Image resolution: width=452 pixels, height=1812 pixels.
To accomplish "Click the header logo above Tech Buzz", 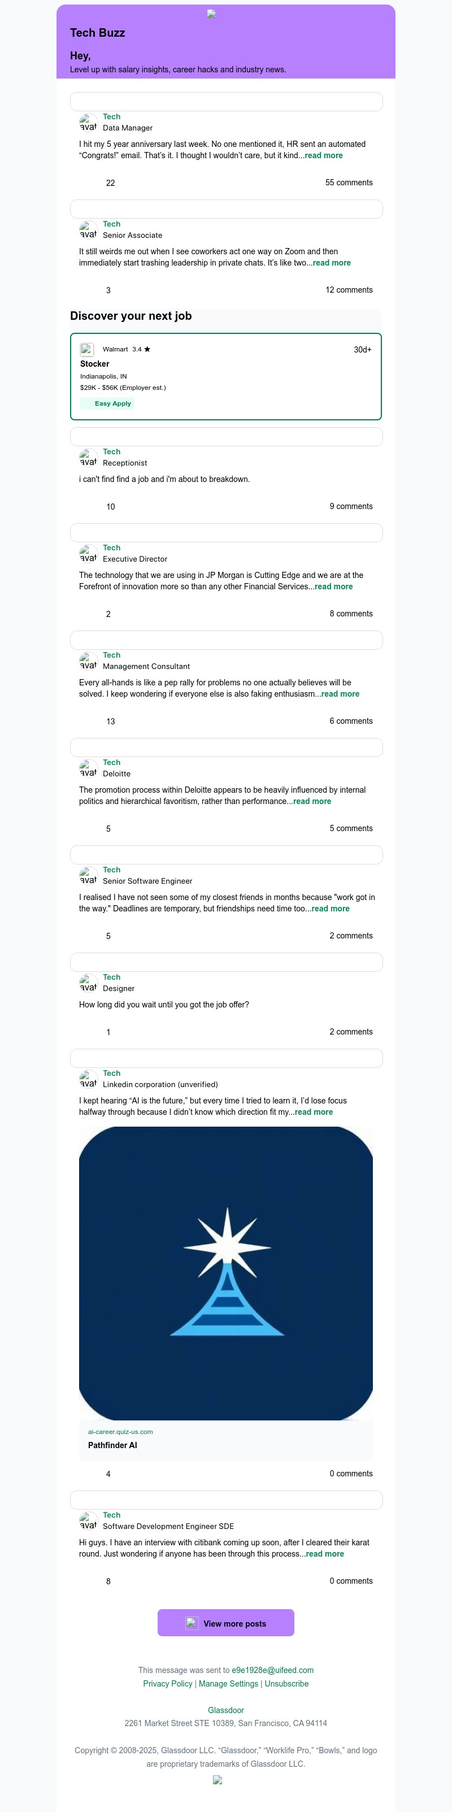I will coord(211,14).
